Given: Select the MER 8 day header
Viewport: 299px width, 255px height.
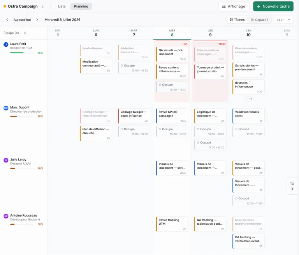Looking at the screenshot, I should (172, 33).
